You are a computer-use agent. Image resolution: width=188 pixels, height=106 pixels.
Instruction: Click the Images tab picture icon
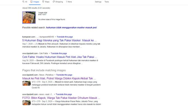pyautogui.click(x=31, y=2)
